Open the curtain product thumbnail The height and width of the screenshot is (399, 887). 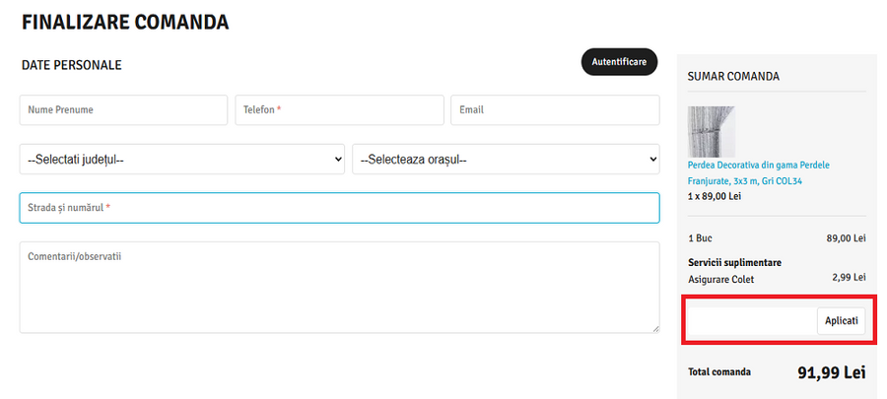[x=711, y=131]
